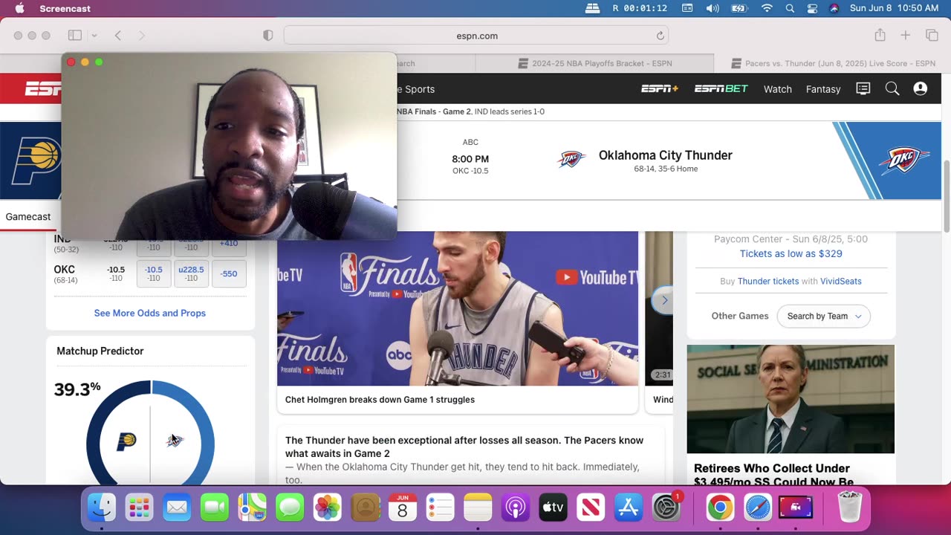Click the small OKC Thunder logo beside team name
The height and width of the screenshot is (535, 951).
pos(572,159)
